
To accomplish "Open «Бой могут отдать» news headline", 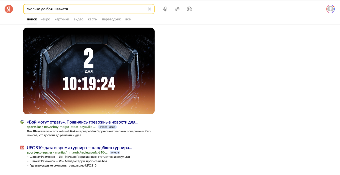I will coord(82,122).
